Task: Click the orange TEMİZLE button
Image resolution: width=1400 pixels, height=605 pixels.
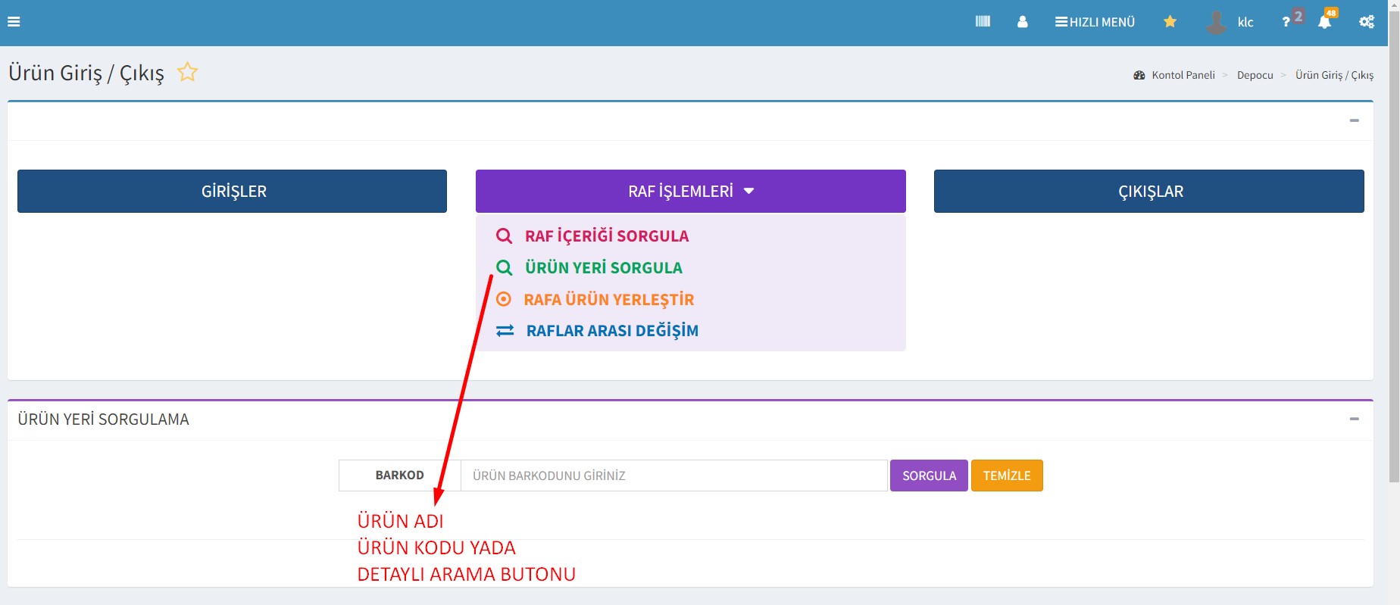Action: pos(1006,476)
